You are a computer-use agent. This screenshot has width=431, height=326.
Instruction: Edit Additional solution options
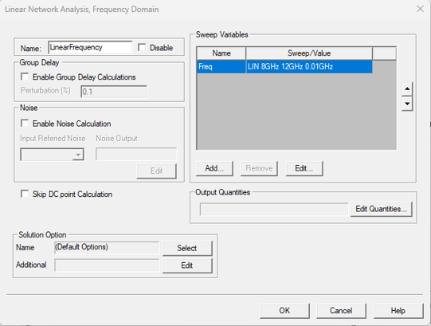[x=187, y=265]
